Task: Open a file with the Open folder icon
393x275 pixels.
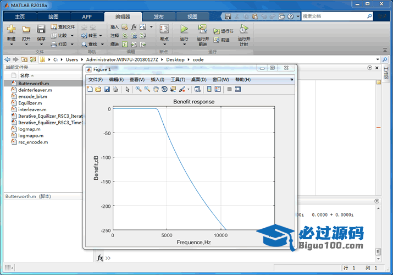Action: [26, 29]
